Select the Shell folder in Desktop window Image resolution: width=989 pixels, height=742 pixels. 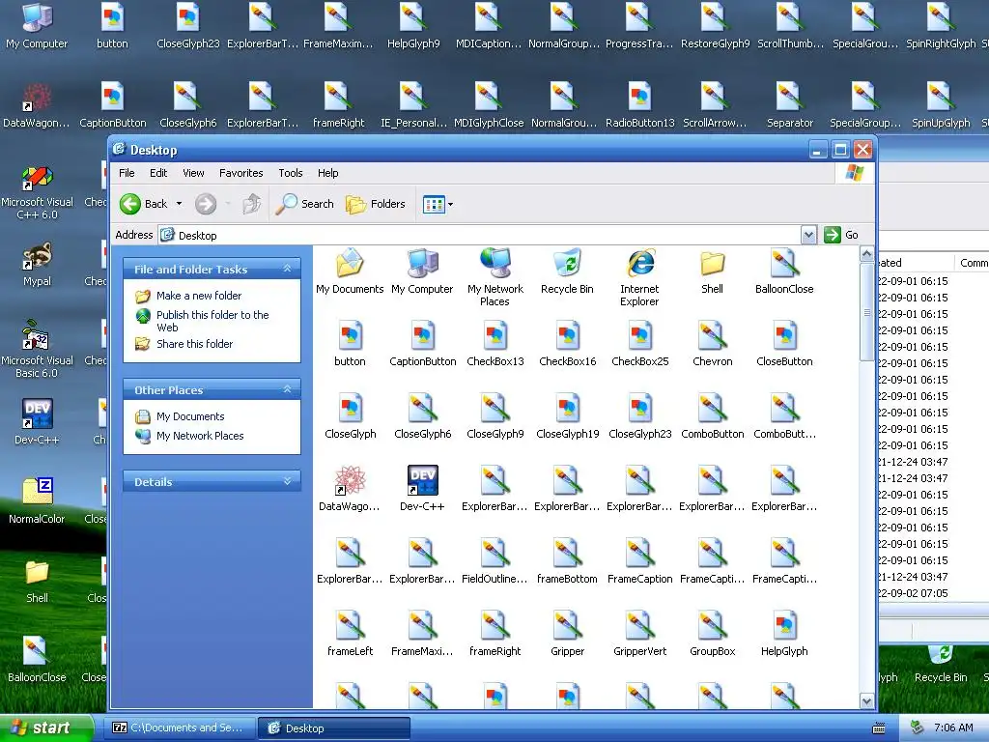point(712,271)
